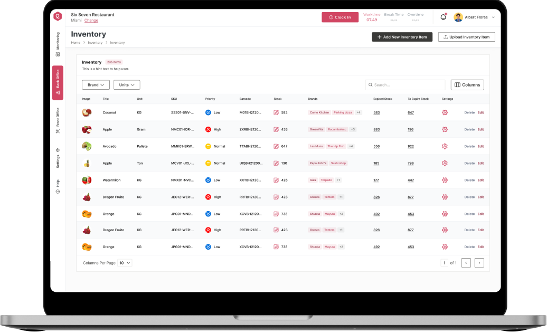This screenshot has height=332, width=547.
Task: Open settings gear for Avocado row
Action: (445, 146)
